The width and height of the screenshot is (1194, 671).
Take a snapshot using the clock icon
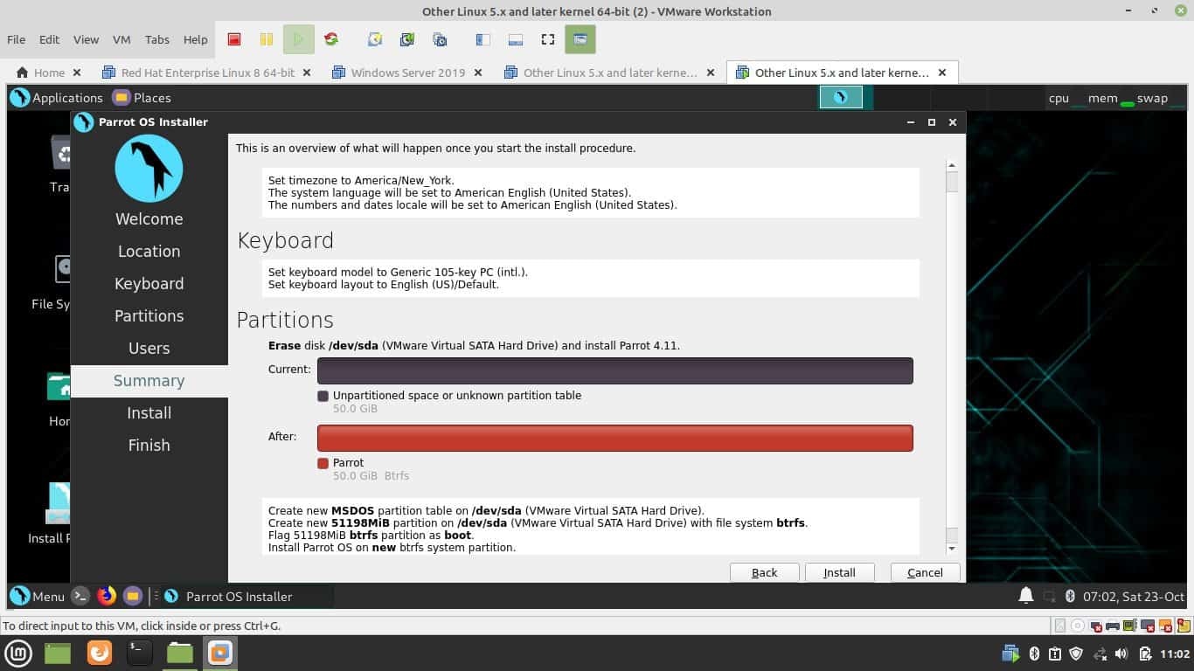375,39
